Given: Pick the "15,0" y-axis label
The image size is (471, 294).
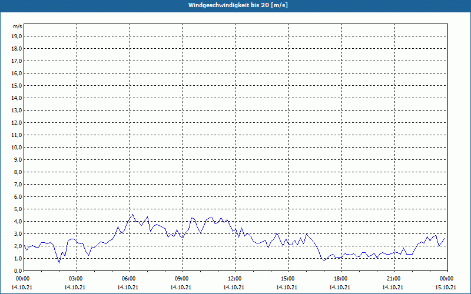Looking at the screenshot, I should coord(16,85).
